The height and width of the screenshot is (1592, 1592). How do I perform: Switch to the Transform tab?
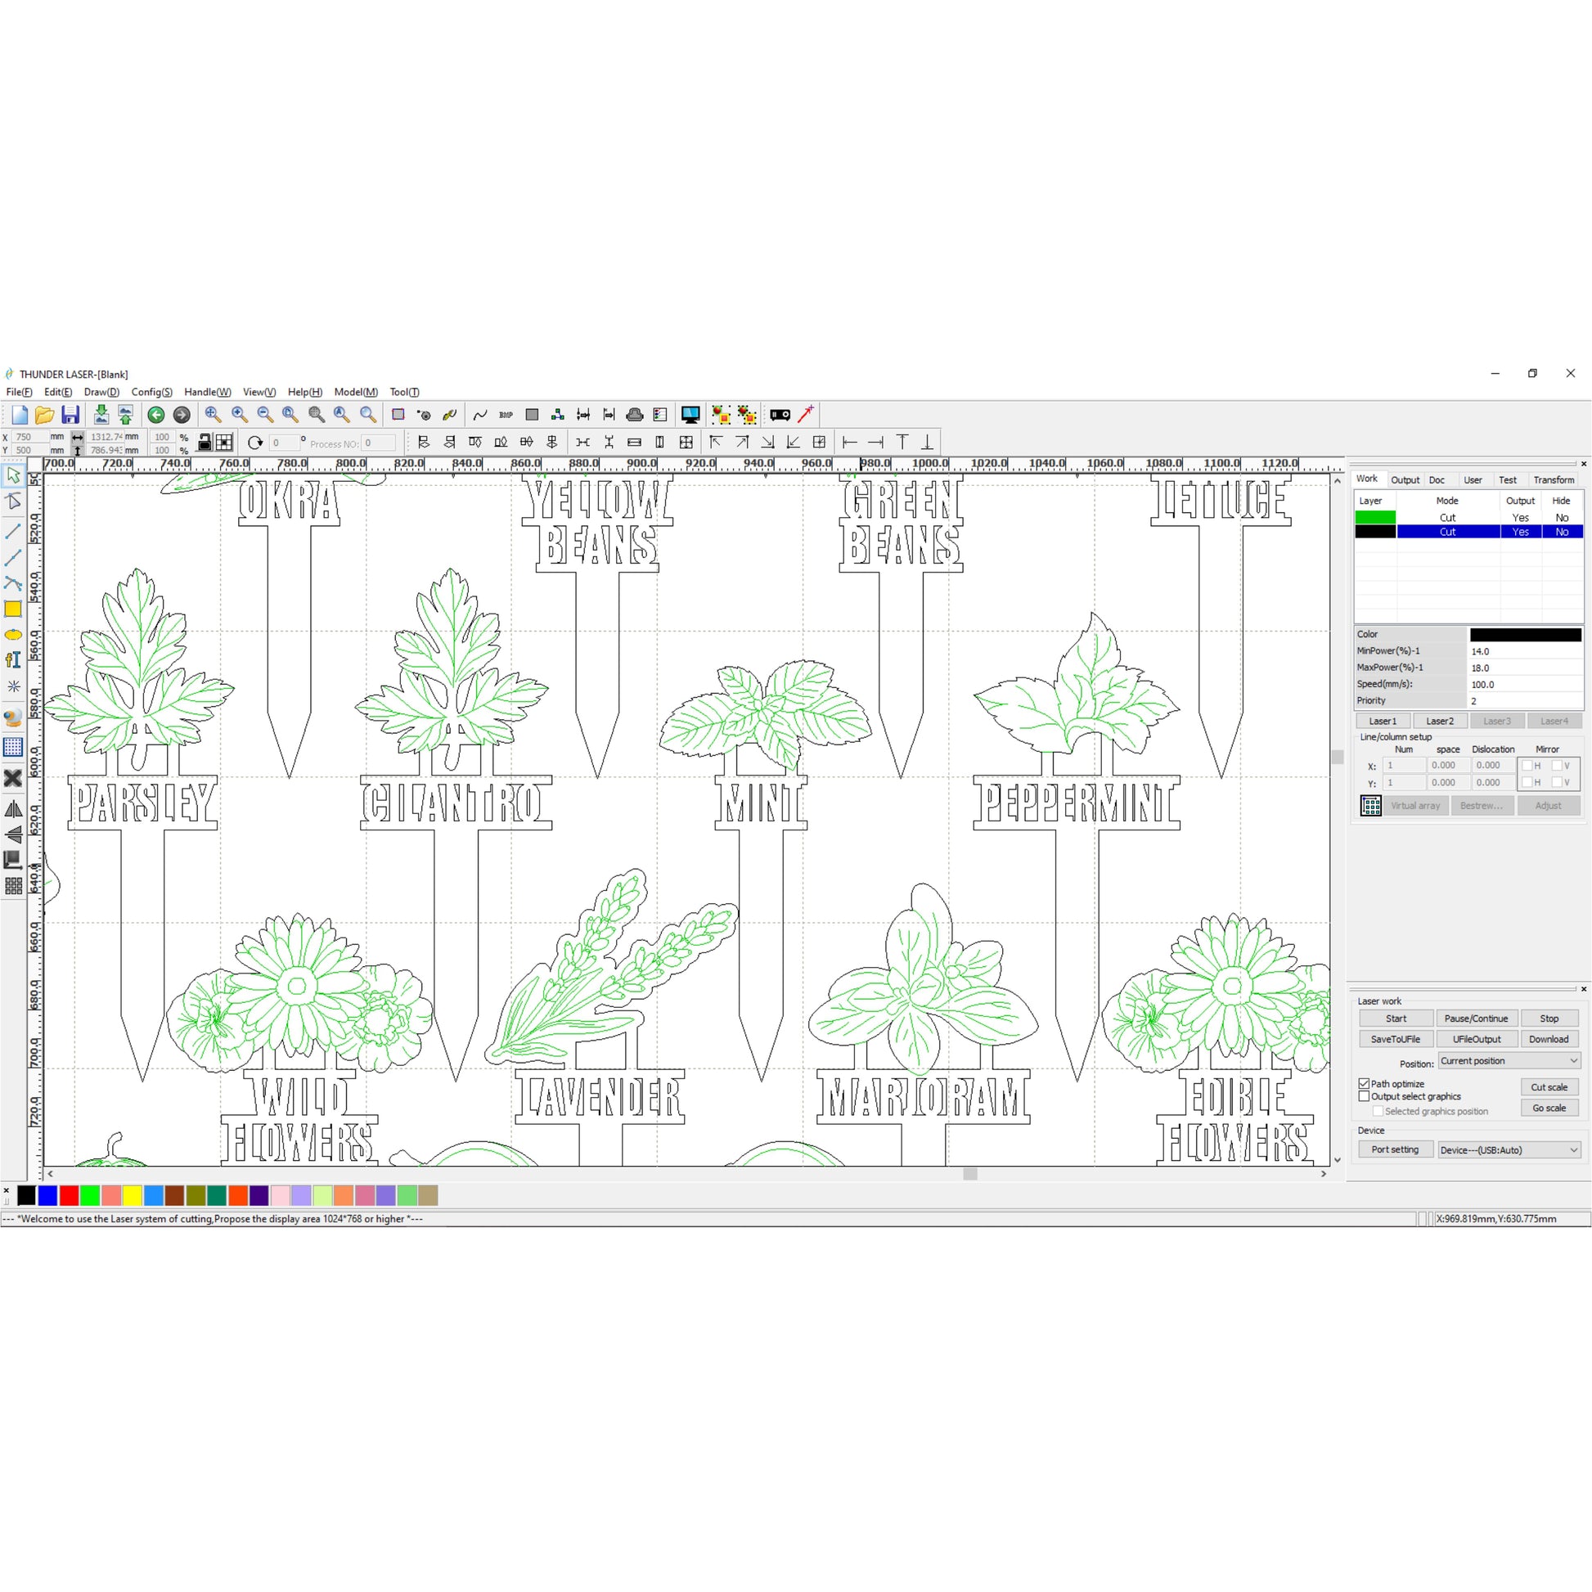coord(1554,479)
